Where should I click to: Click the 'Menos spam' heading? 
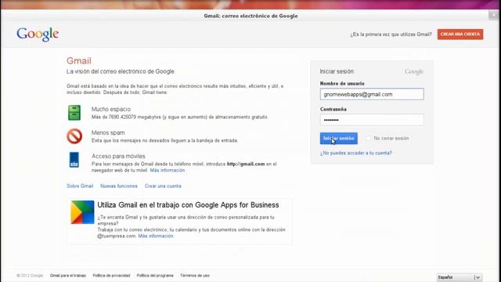108,132
